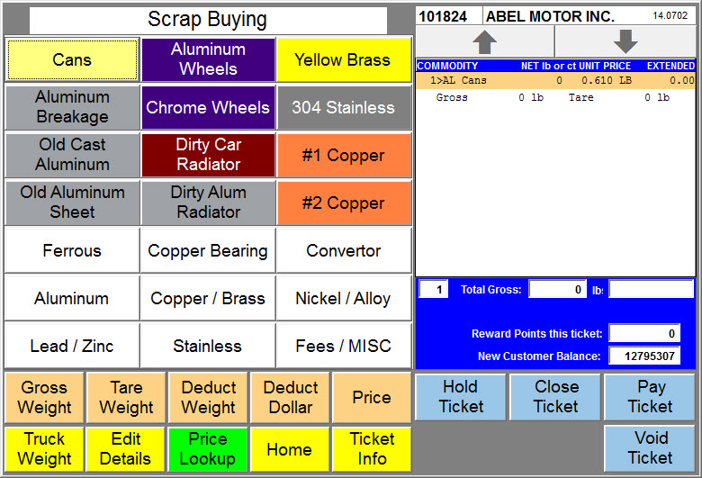Click the up arrow above the commodity list

[485, 41]
